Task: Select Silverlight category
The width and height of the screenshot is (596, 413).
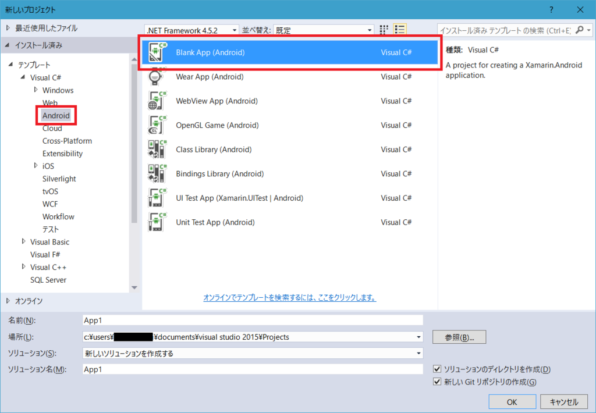Action: (59, 179)
